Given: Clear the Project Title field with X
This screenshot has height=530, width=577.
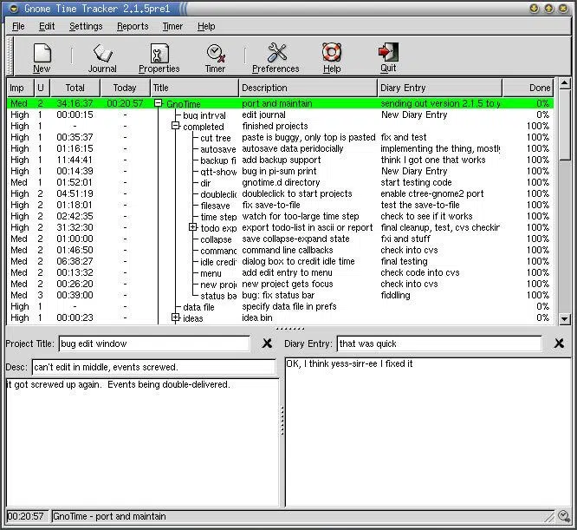Looking at the screenshot, I should click(267, 344).
